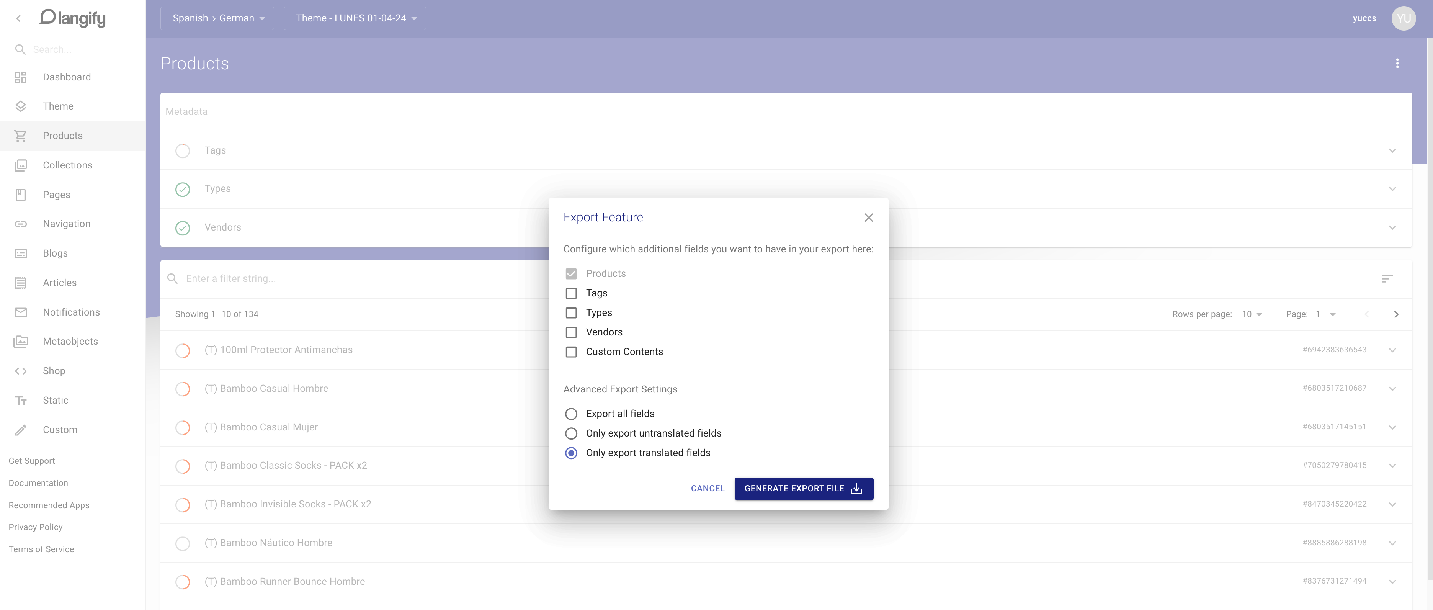
Task: Click Cancel in the export dialog
Action: click(x=707, y=489)
